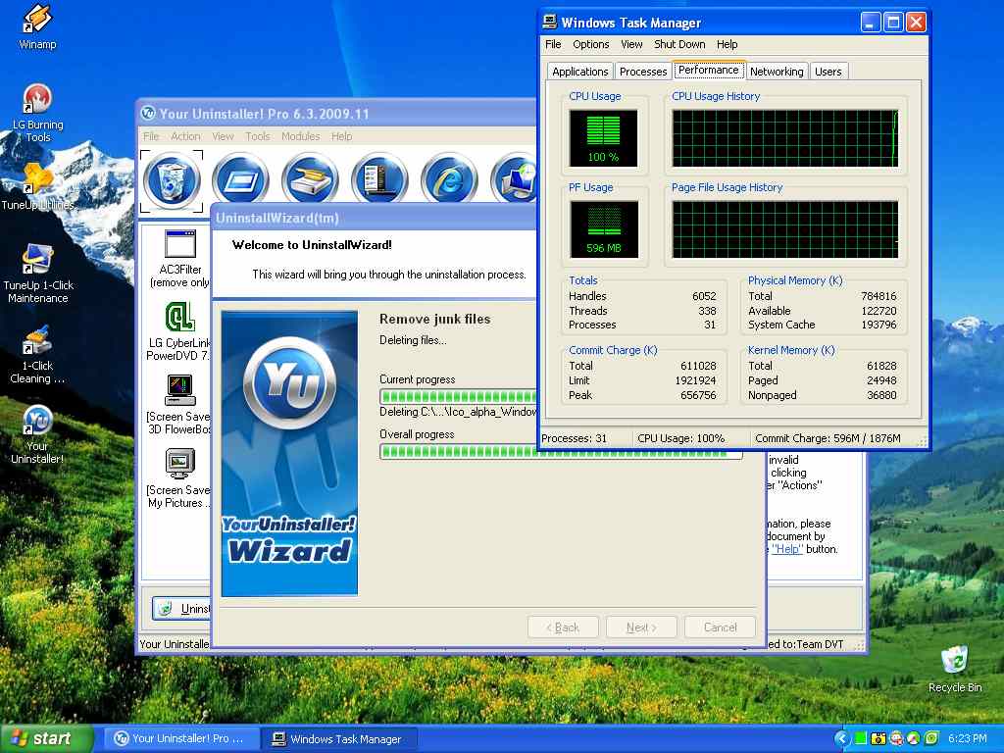Open File menu in Task Manager

(553, 44)
